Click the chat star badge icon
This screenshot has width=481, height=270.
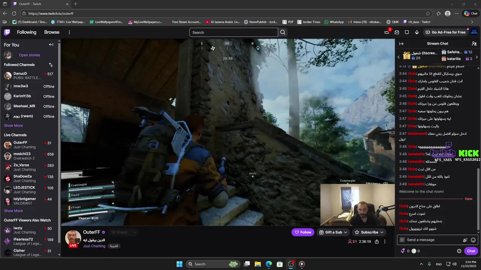[x=402, y=240]
